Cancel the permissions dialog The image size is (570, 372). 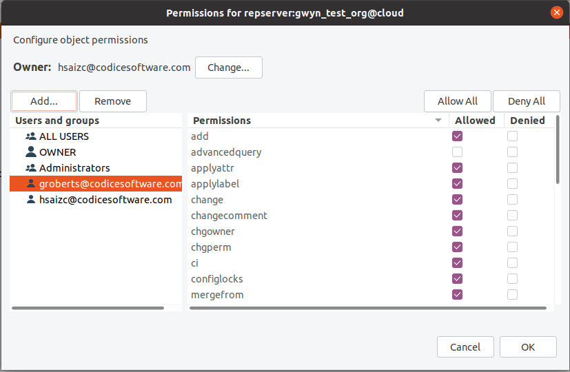coord(465,347)
